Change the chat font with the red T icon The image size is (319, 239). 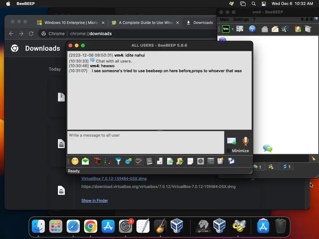click(x=98, y=161)
